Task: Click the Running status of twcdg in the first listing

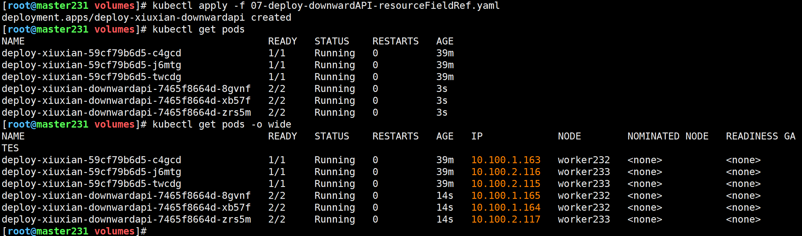Action: [x=335, y=77]
